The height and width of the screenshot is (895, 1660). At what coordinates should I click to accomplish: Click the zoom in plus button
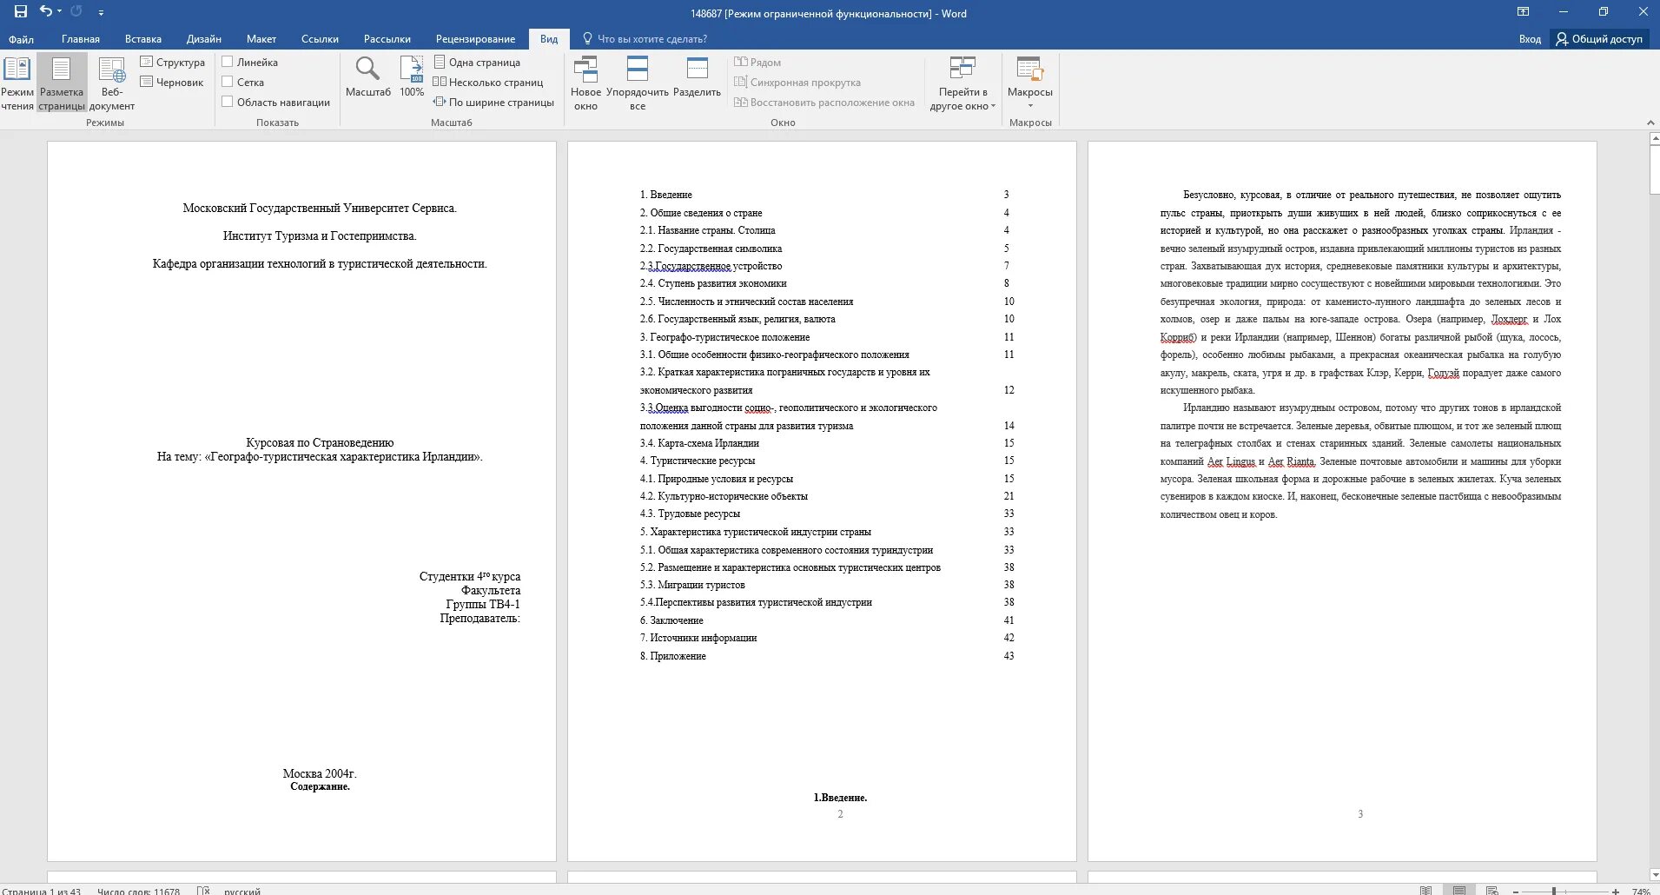(1615, 892)
